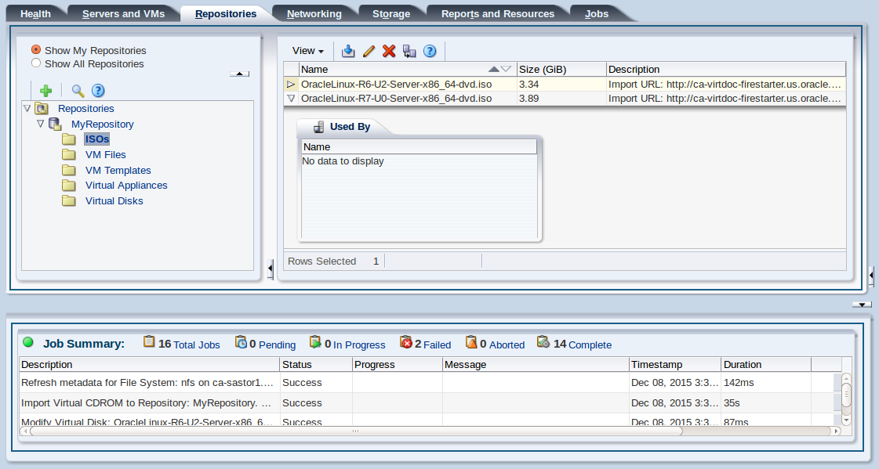This screenshot has height=469, width=879.
Task: Click the MyRepository database icon
Action: pyautogui.click(x=55, y=124)
